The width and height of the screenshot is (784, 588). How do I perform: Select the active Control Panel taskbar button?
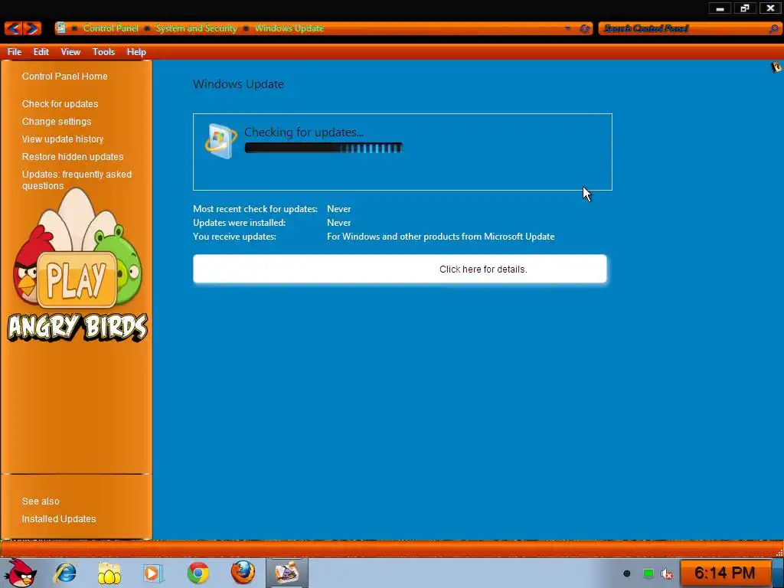(287, 573)
